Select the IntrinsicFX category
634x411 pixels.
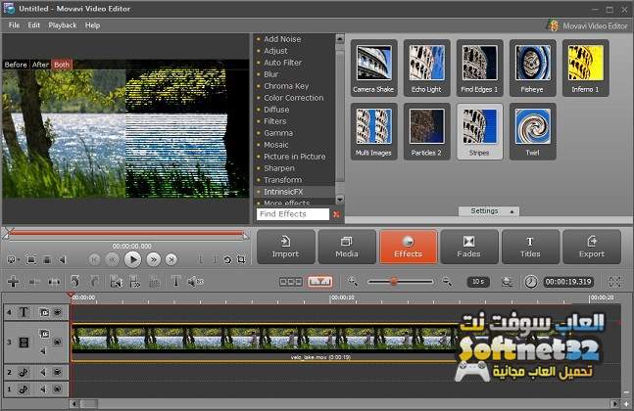[x=283, y=192]
